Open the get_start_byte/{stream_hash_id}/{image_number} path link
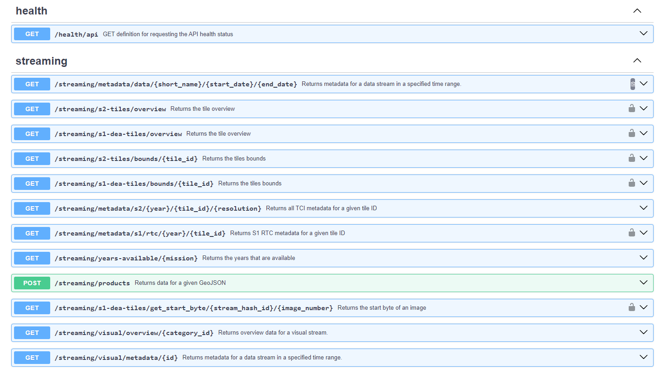659x373 pixels. [194, 308]
